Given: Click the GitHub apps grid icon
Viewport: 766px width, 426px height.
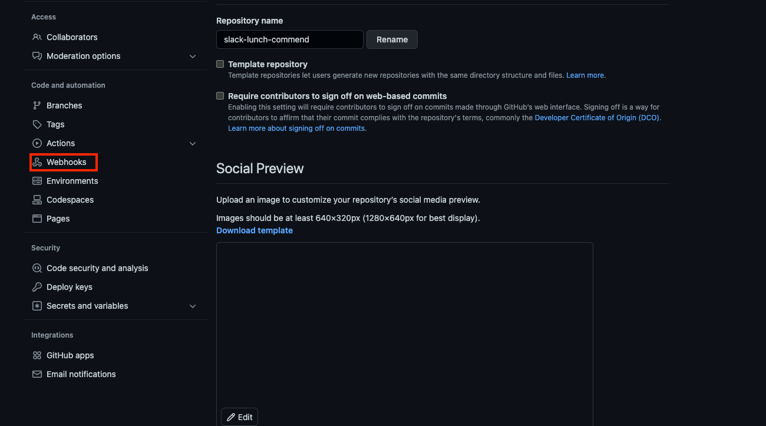Looking at the screenshot, I should [37, 355].
